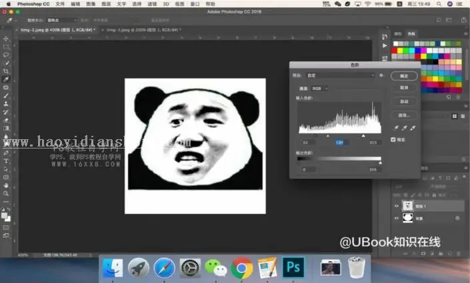
Task: Click the output level field showing 255
Action: tap(373, 170)
